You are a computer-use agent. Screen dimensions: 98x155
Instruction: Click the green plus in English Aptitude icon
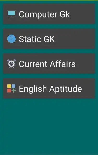click(x=14, y=91)
